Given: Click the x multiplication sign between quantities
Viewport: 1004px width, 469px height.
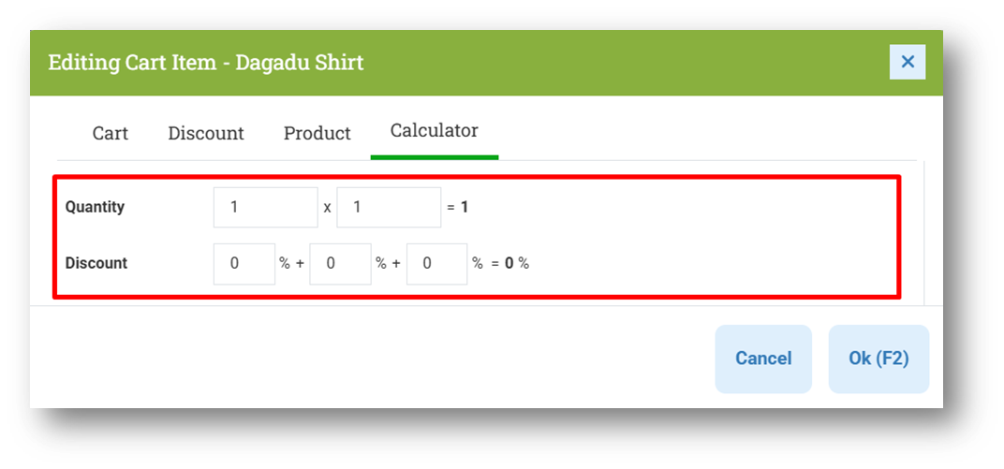Looking at the screenshot, I should point(327,208).
